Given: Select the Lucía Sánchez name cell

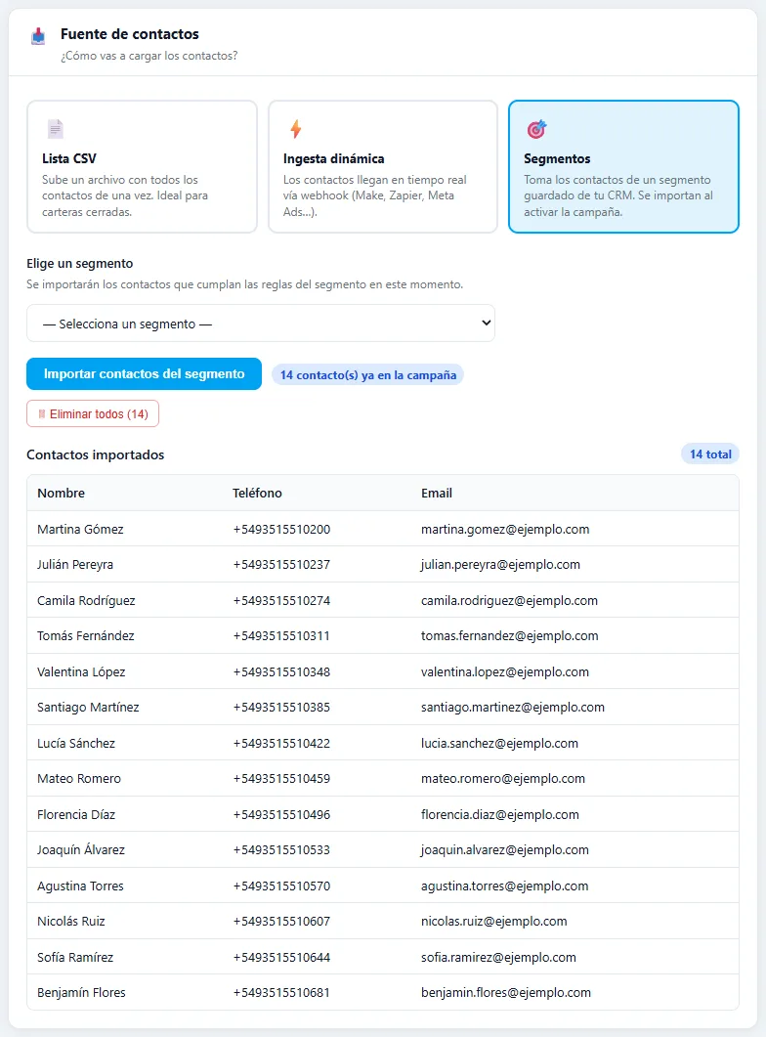Looking at the screenshot, I should [x=76, y=744].
